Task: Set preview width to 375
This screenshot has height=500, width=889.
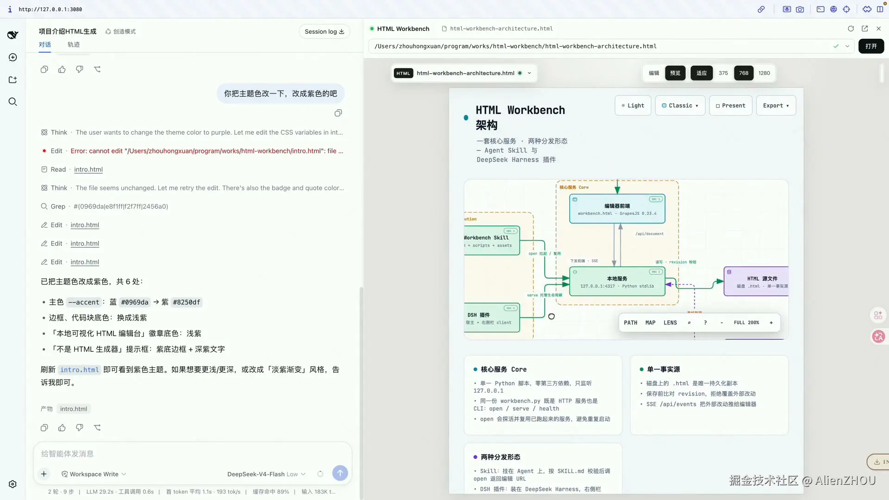Action: pos(723,73)
